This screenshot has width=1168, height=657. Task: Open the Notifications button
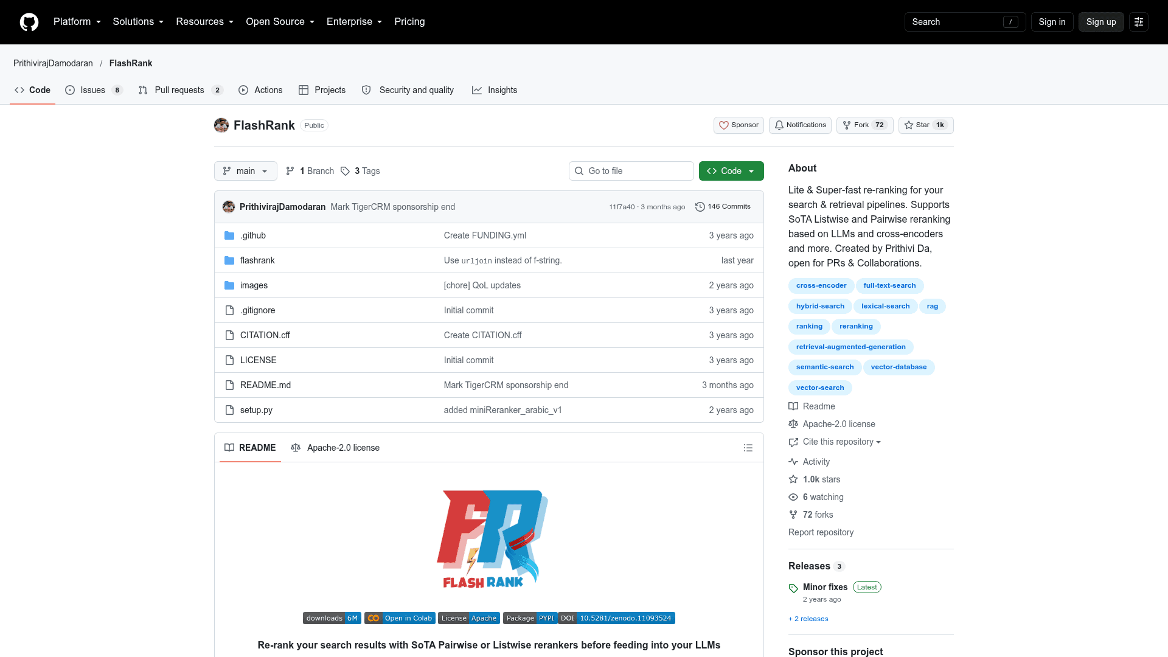click(800, 125)
